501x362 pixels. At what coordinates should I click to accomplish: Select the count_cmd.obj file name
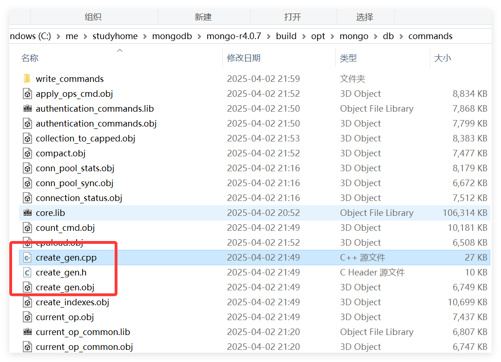[65, 228]
